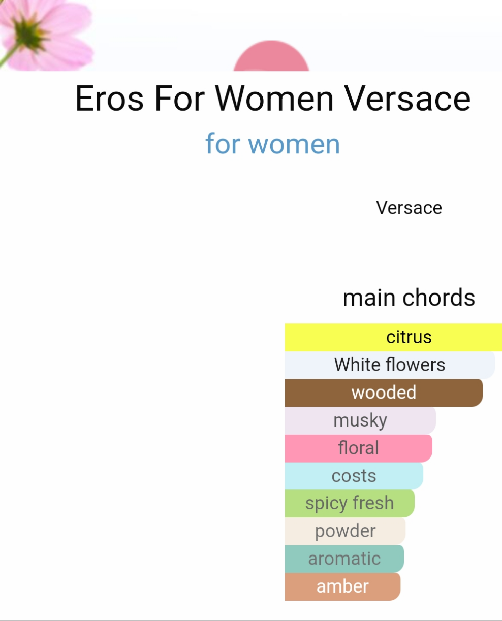Select the teal aromatic accord bar
This screenshot has height=621, width=502.
click(344, 559)
